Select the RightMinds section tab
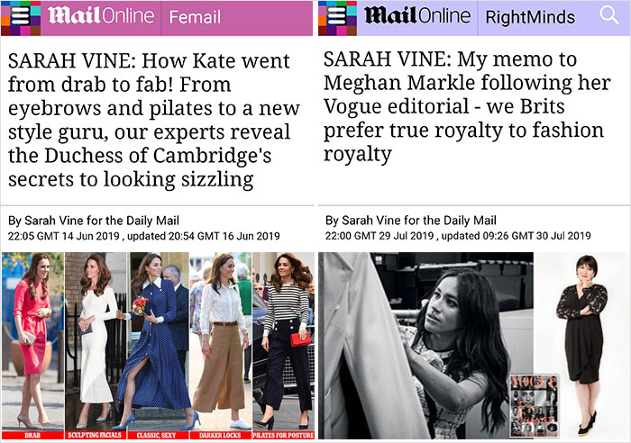Viewport: 631px width, 443px height. click(x=529, y=17)
